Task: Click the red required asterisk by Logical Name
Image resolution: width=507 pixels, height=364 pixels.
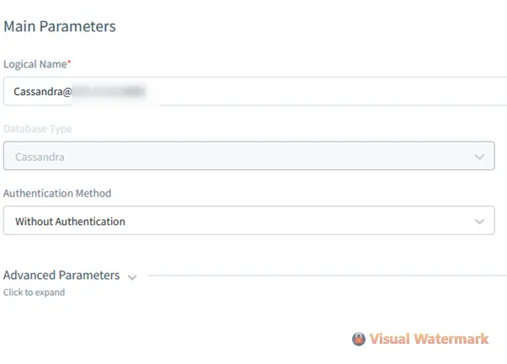Action: coord(69,62)
